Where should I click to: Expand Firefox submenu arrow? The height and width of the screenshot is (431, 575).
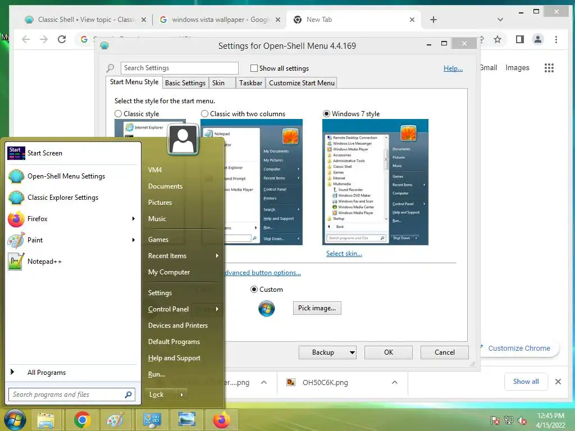134,219
